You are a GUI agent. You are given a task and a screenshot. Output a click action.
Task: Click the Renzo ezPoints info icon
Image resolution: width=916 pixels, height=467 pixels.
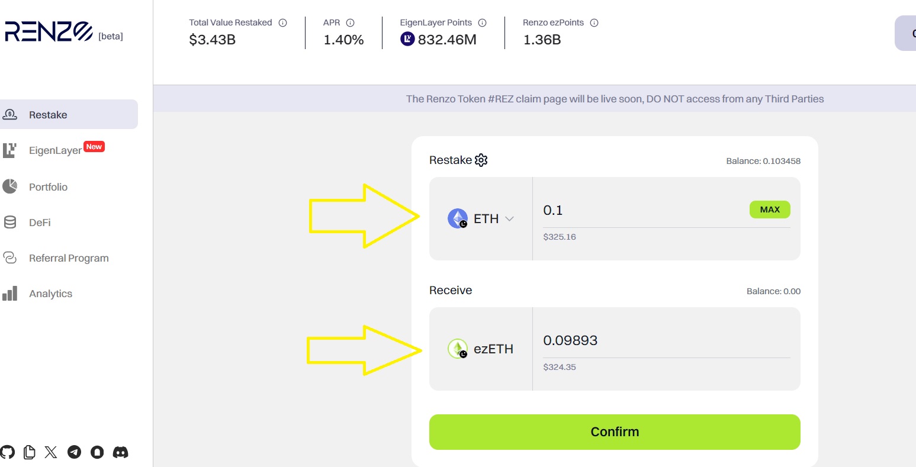[594, 22]
